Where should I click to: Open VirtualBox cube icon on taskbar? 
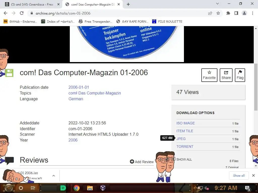coord(103,188)
